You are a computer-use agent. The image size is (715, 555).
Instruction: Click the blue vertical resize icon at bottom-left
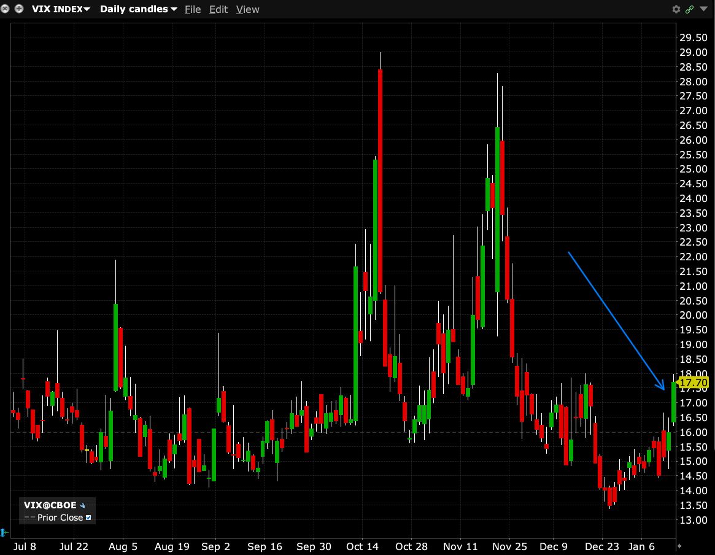click(4, 532)
